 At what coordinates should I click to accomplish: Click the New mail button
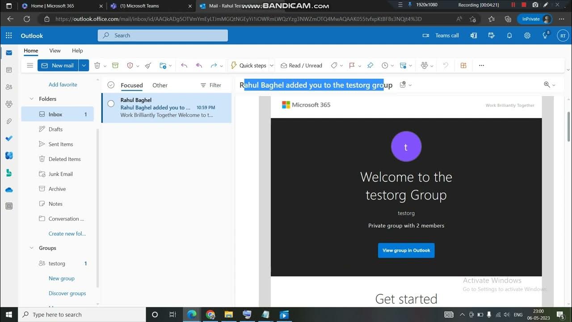click(58, 65)
